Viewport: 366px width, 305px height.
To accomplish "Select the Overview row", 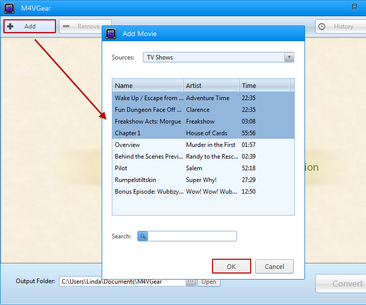I will tap(203, 145).
